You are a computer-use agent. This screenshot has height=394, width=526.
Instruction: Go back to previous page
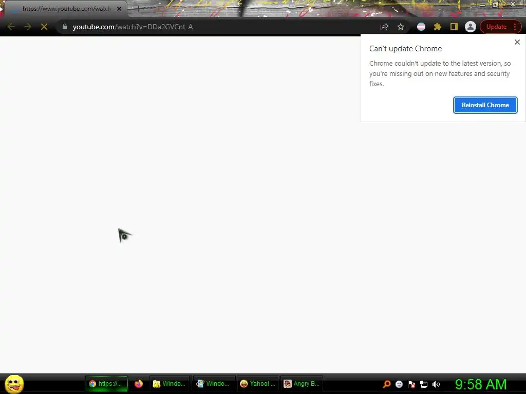11,27
